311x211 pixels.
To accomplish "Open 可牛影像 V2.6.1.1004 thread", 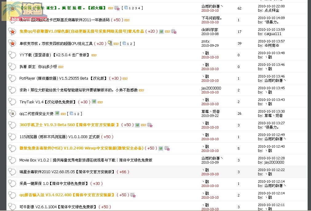I will [x=58, y=207].
